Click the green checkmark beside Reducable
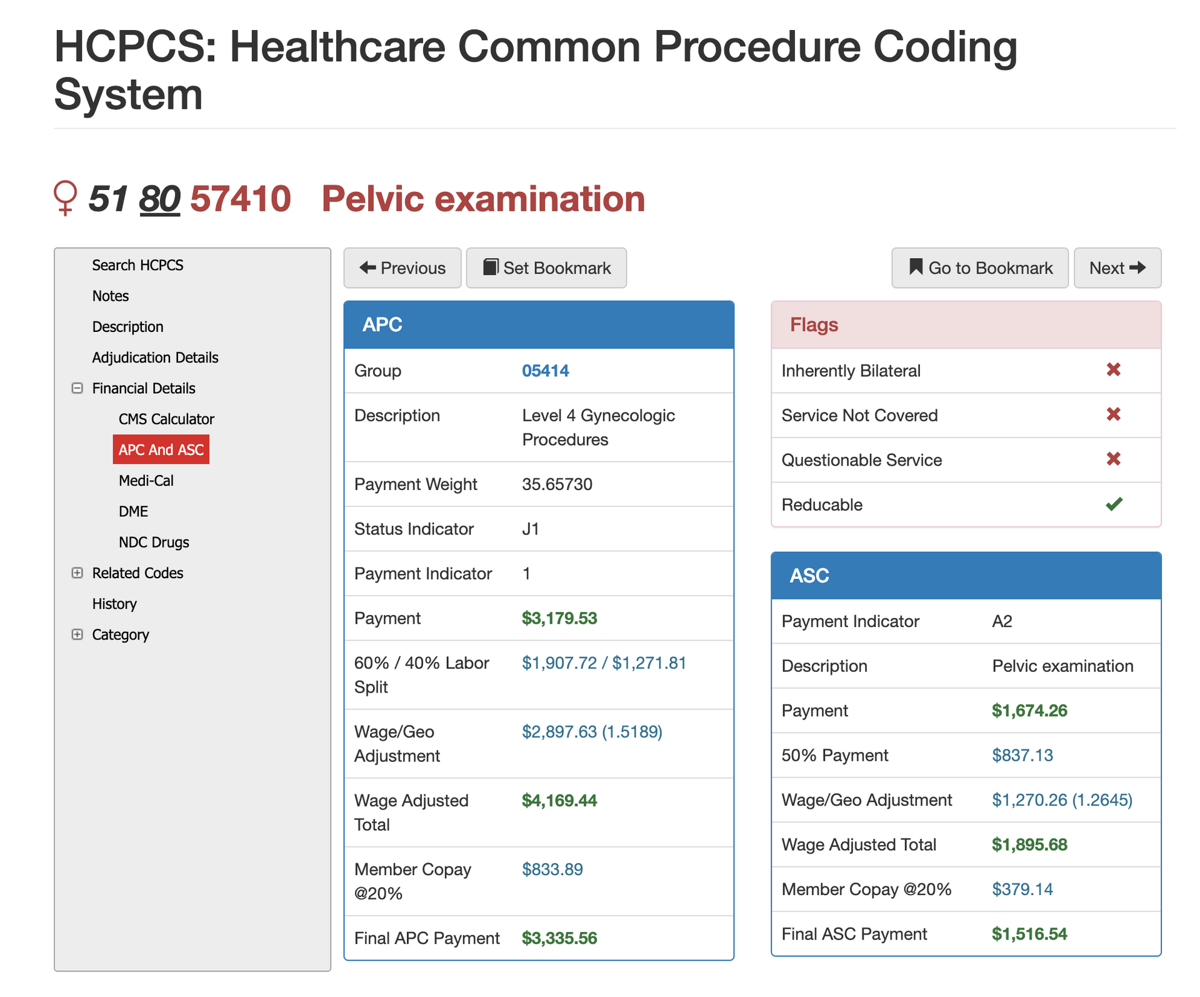Screen dimensions: 1200x997 click(x=1113, y=504)
